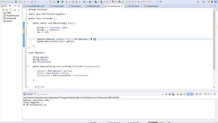Click the External Tools run icon
The image size is (218, 123).
click(x=102, y=2)
